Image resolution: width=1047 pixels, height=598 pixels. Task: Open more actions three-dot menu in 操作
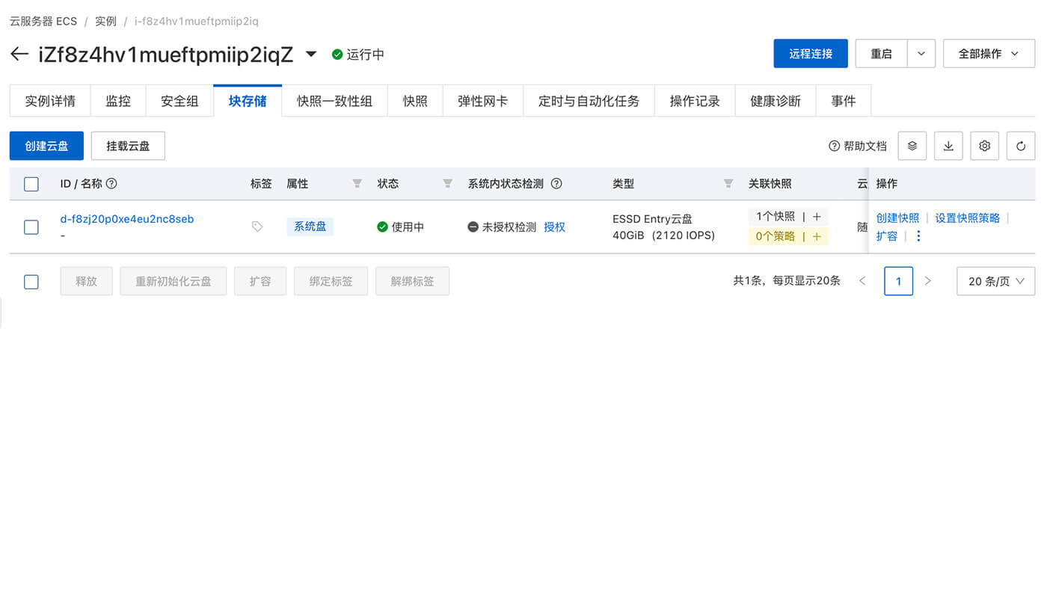919,236
